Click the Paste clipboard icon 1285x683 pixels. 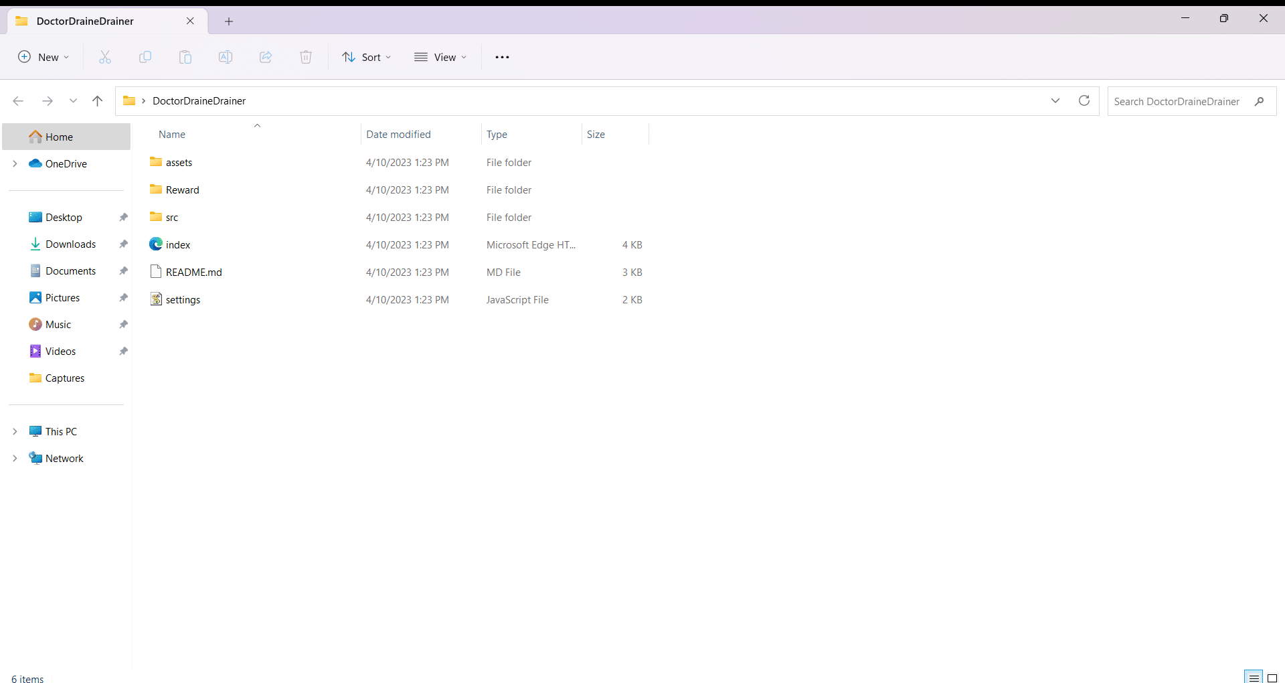185,58
